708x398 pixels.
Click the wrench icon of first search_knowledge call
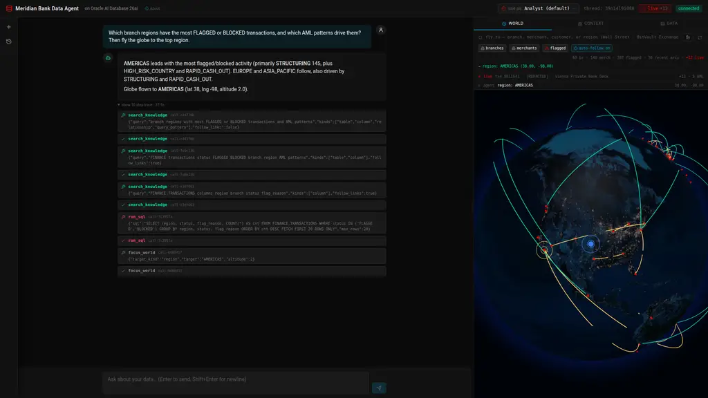pos(123,115)
